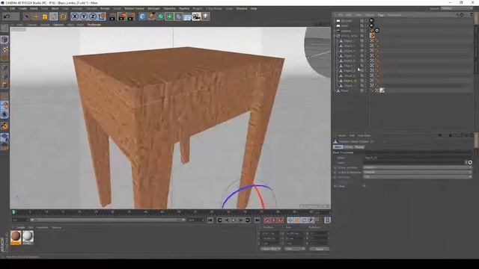Image resolution: width=479 pixels, height=269 pixels.
Task: Click the orange Enable Snap icon on left
Action: (4, 126)
